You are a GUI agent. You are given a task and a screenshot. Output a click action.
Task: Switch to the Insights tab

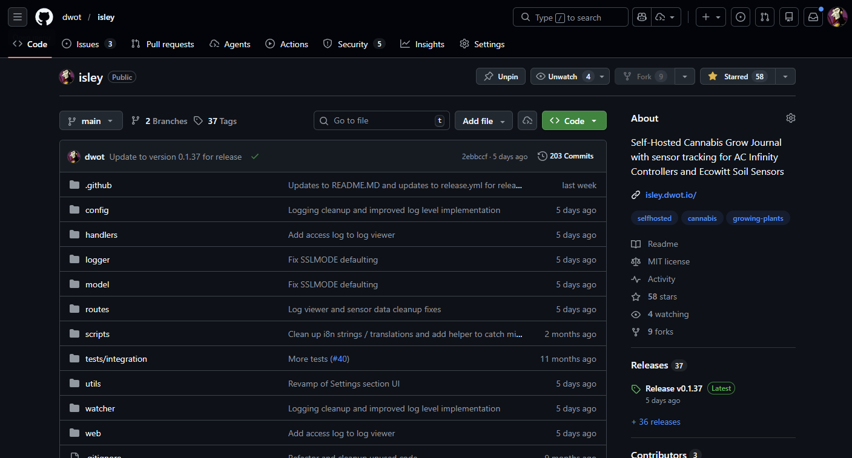422,44
